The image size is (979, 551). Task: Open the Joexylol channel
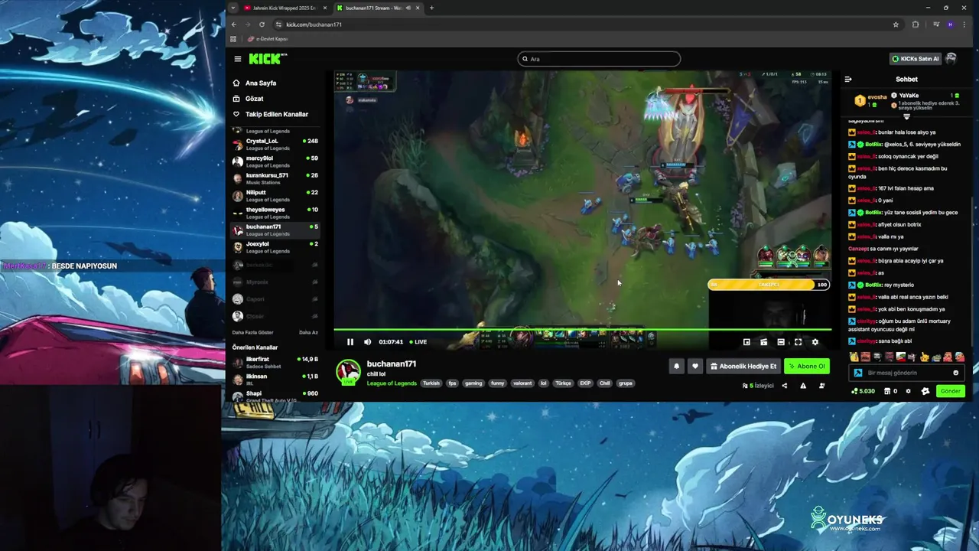click(275, 247)
